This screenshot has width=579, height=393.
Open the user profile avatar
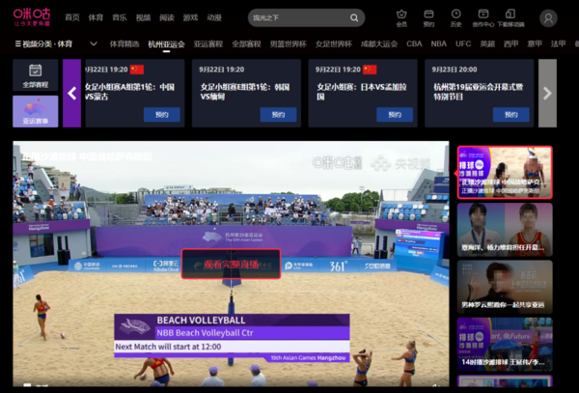(x=548, y=18)
